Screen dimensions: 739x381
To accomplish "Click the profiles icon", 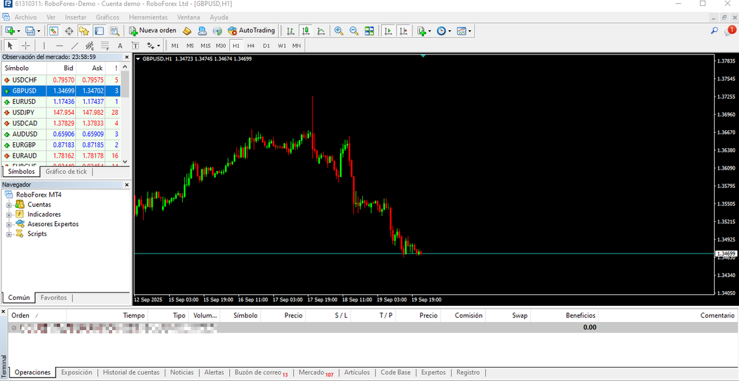I will coord(30,31).
